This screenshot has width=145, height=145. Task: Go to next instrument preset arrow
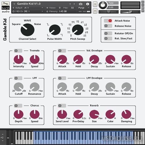click(74, 4)
